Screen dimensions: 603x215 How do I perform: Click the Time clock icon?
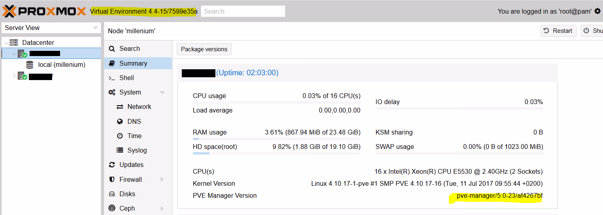pos(120,136)
